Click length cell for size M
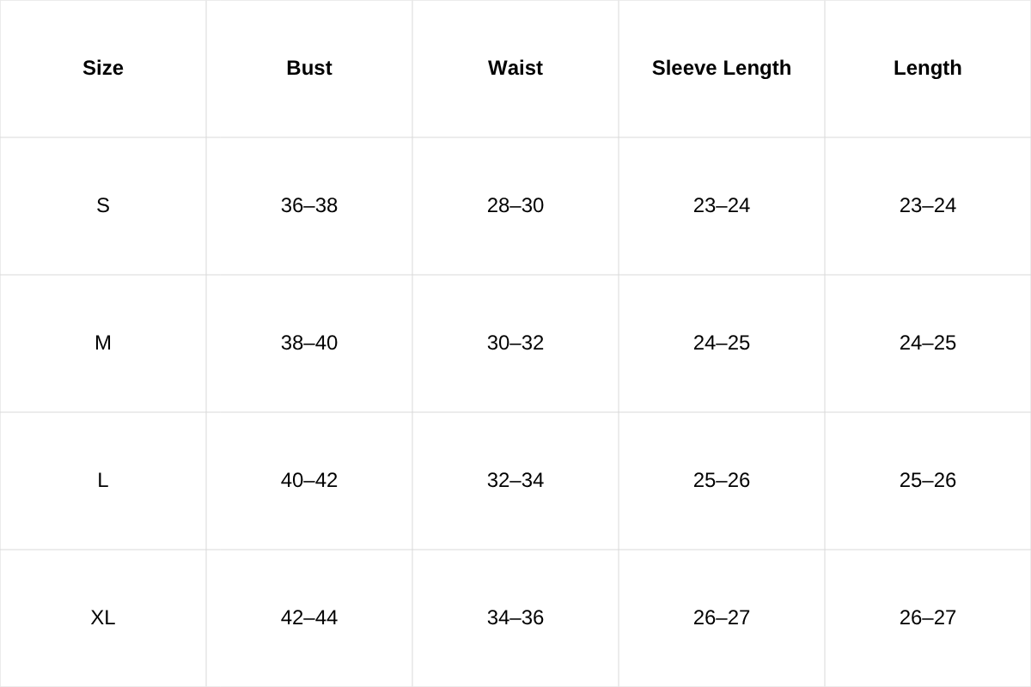 coord(928,343)
